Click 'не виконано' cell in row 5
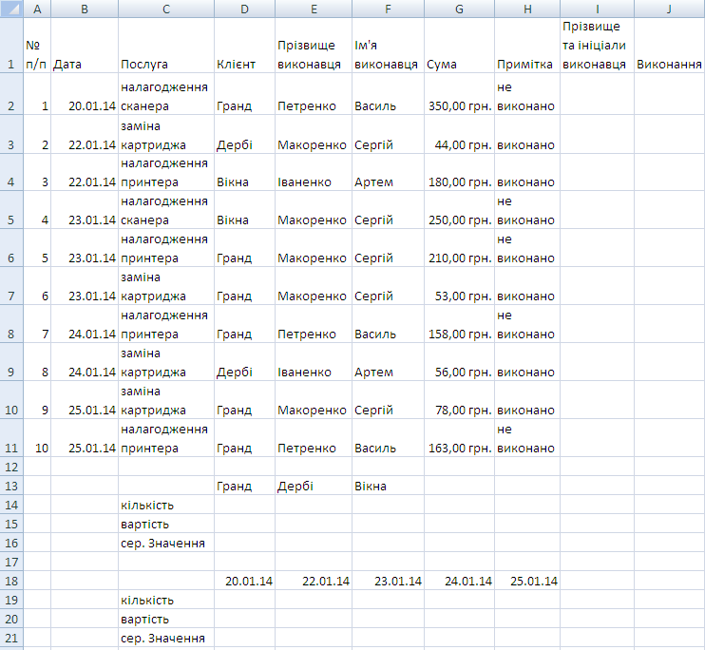This screenshot has width=705, height=650. tap(527, 210)
